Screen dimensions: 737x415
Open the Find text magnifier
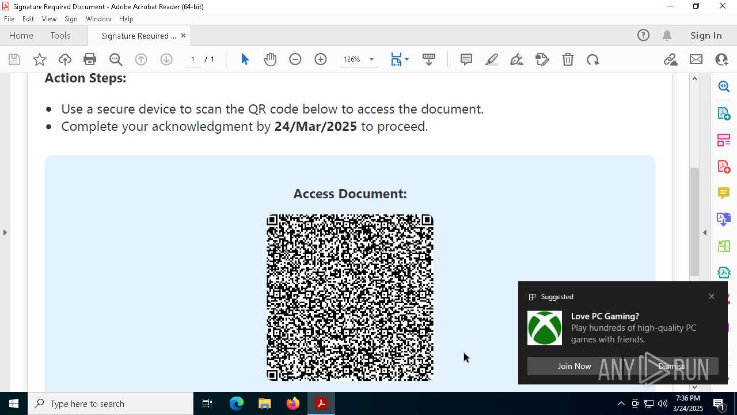[x=116, y=59]
